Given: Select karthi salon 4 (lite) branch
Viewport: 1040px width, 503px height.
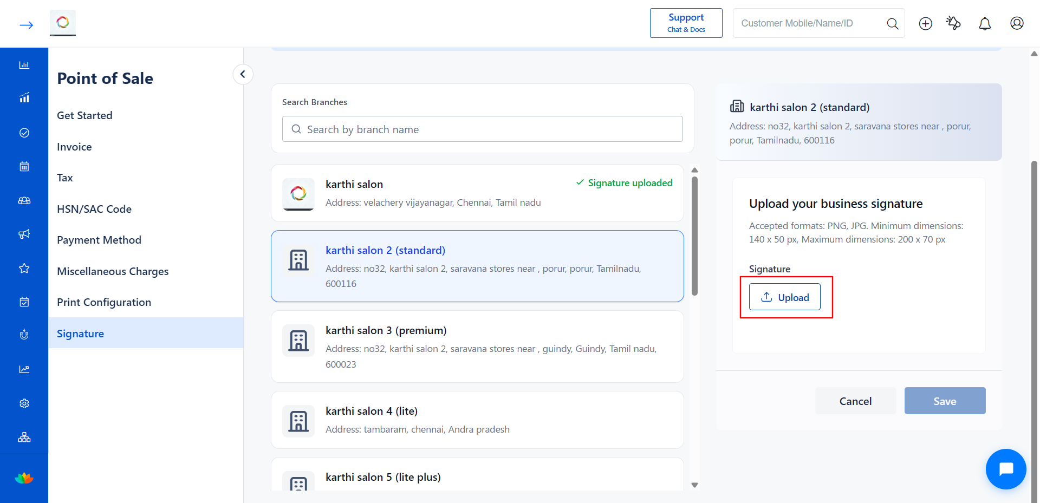Looking at the screenshot, I should (477, 420).
